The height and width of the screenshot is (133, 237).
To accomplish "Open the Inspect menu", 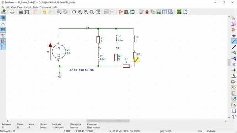I will click(27, 7).
